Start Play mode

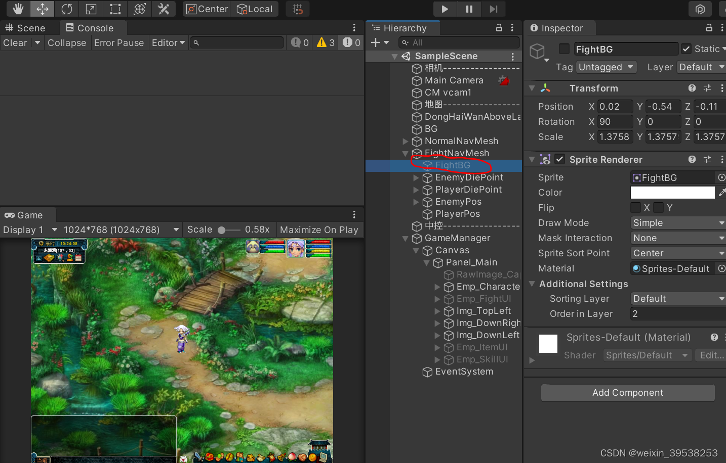pos(445,9)
